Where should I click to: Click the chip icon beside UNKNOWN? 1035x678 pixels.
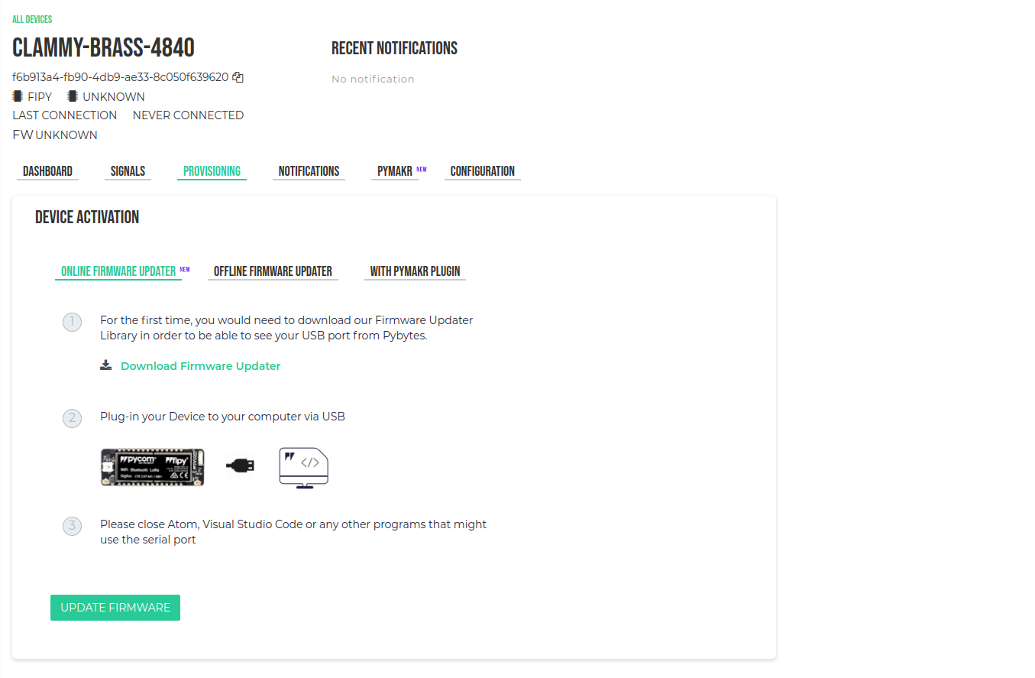[x=73, y=96]
